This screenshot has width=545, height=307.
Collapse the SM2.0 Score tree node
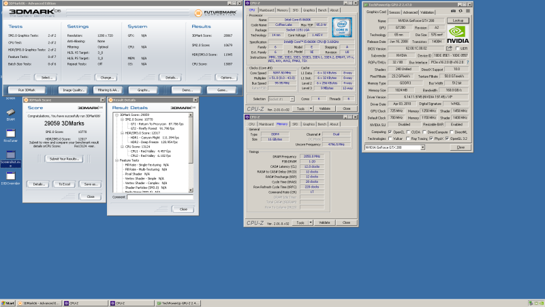122,119
